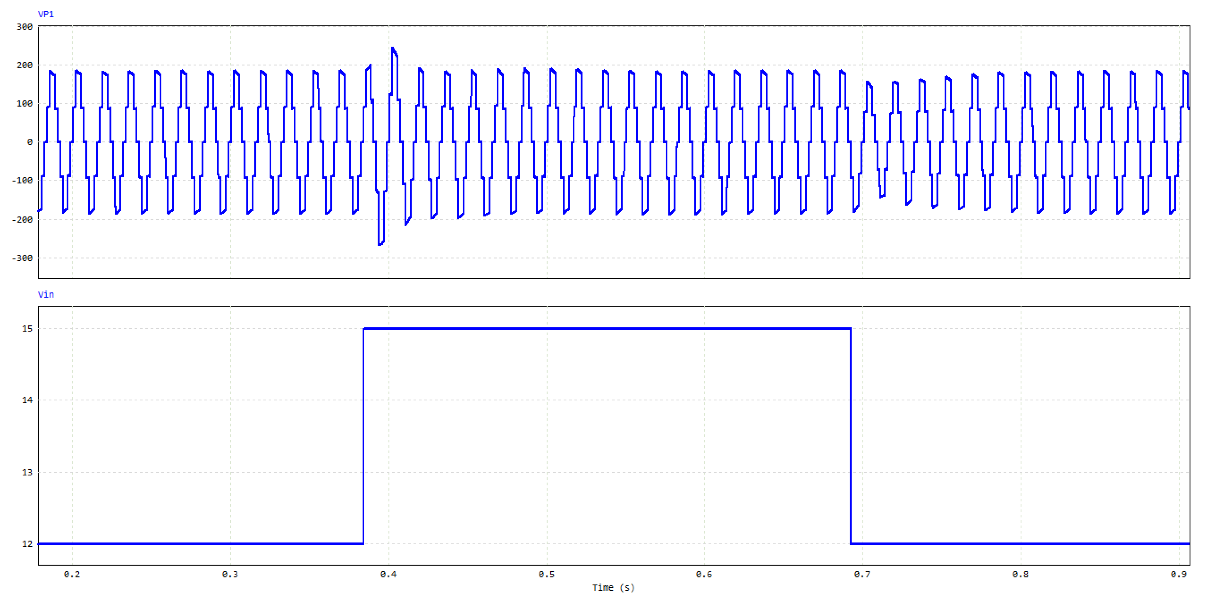Click the 15 label on Vin axis
The image size is (1211, 598).
tap(27, 328)
